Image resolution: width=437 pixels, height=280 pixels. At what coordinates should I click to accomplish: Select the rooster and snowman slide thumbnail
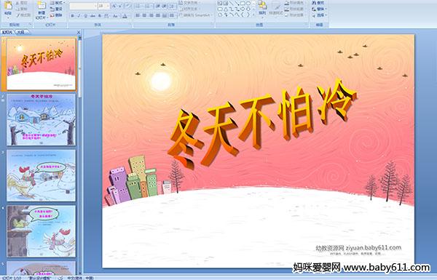(42, 175)
